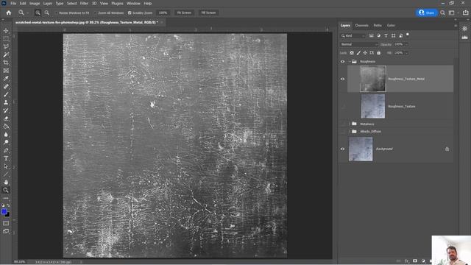Viewport: 471px width, 265px height.
Task: Open the Opacity slider dropdown arrow
Action: coord(406,44)
